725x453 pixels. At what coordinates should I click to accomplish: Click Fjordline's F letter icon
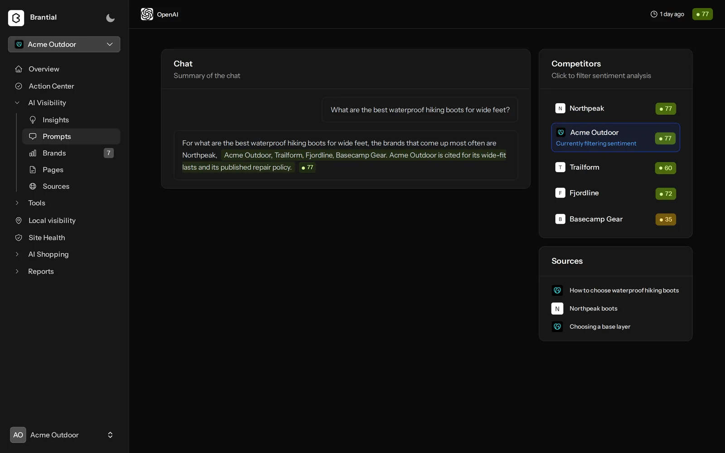[x=560, y=193]
